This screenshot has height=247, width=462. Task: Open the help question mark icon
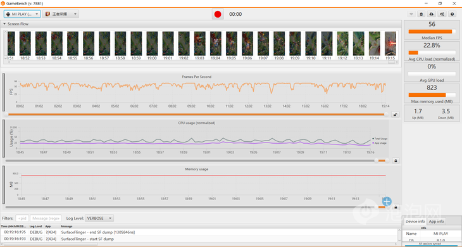click(452, 14)
